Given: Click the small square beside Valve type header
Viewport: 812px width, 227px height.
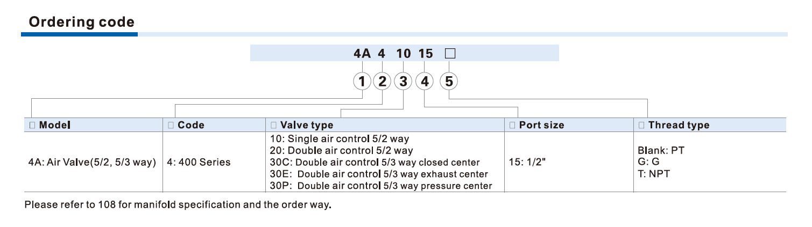Looking at the screenshot, I should tap(274, 125).
